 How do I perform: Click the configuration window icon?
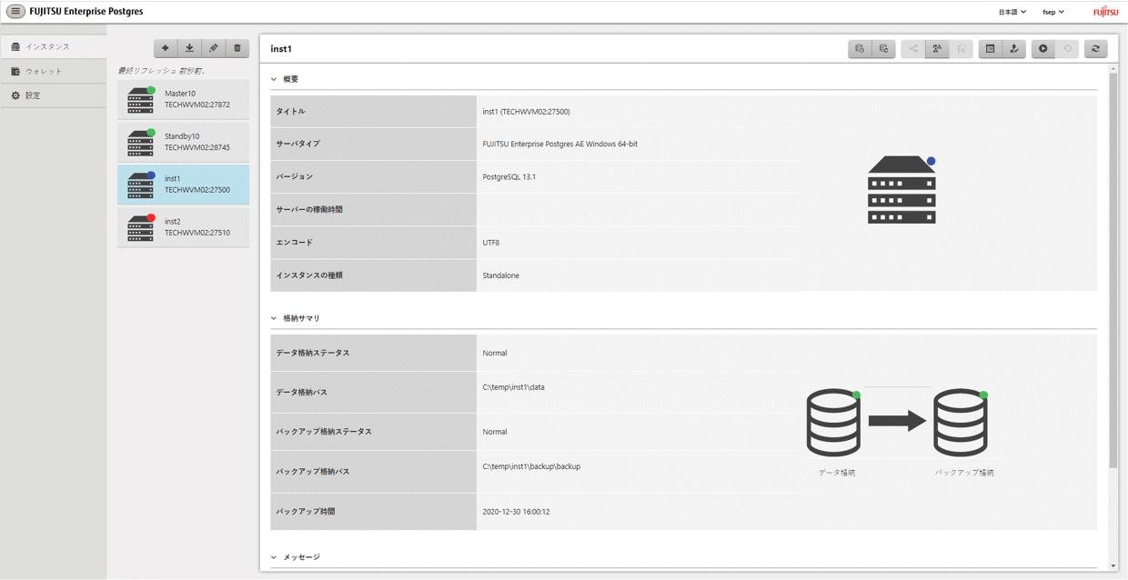(x=991, y=49)
